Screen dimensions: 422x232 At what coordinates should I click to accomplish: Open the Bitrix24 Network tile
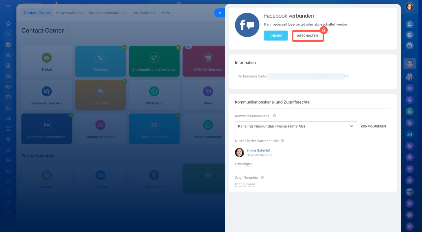point(154,129)
